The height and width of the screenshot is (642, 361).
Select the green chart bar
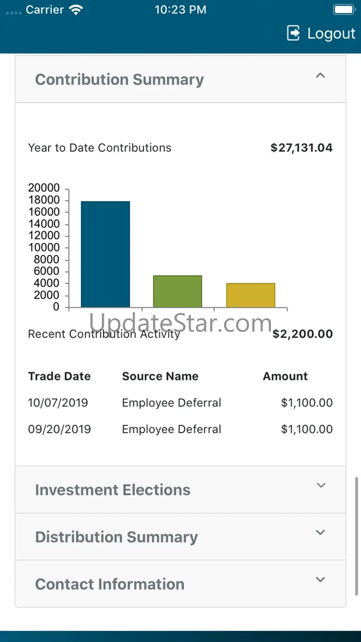pyautogui.click(x=178, y=292)
